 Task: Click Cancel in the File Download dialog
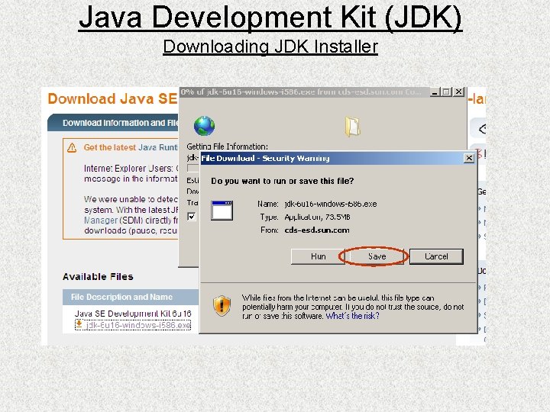(436, 256)
